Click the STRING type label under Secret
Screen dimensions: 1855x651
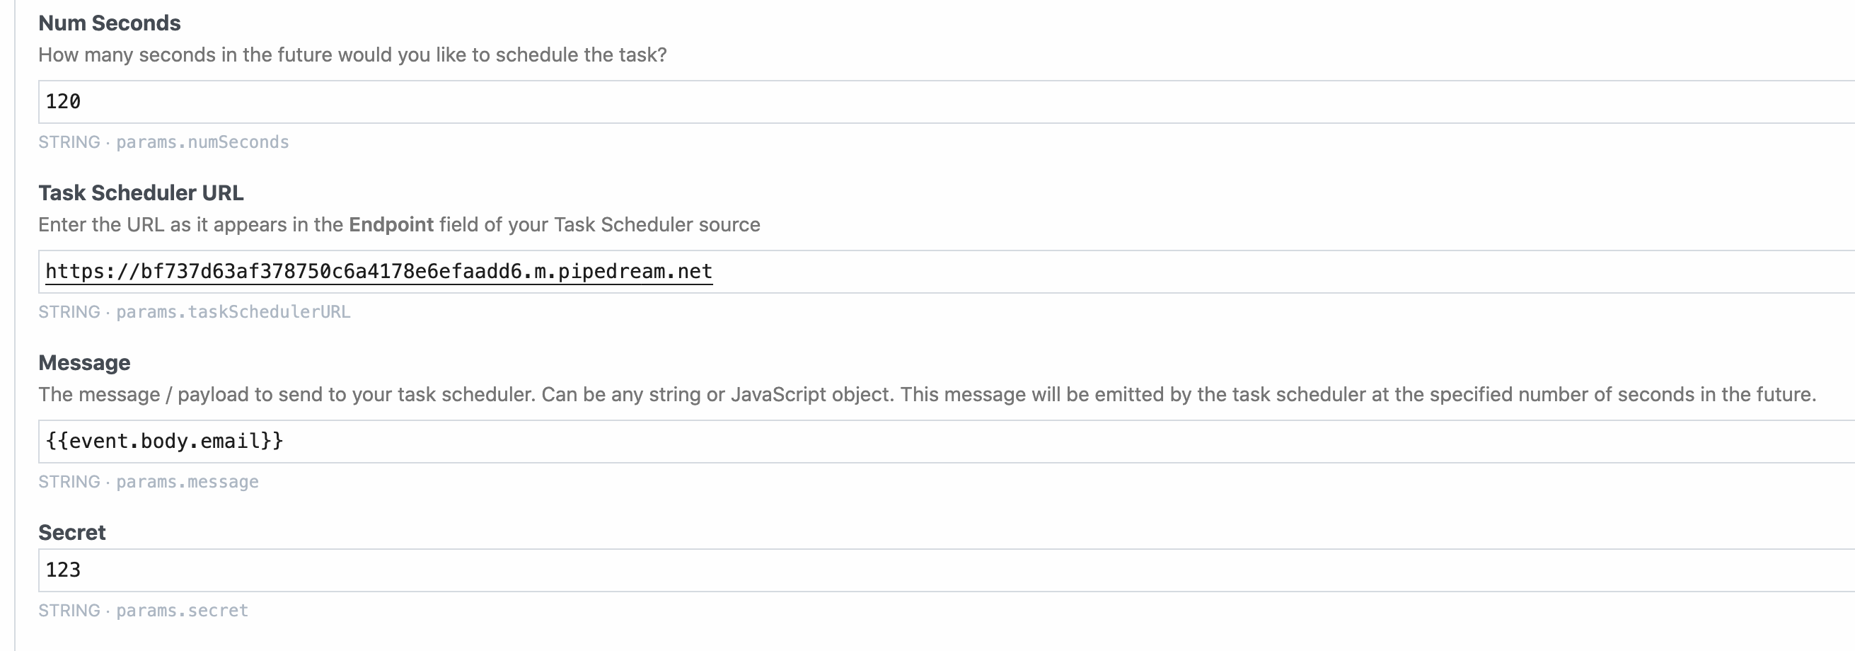(x=68, y=610)
